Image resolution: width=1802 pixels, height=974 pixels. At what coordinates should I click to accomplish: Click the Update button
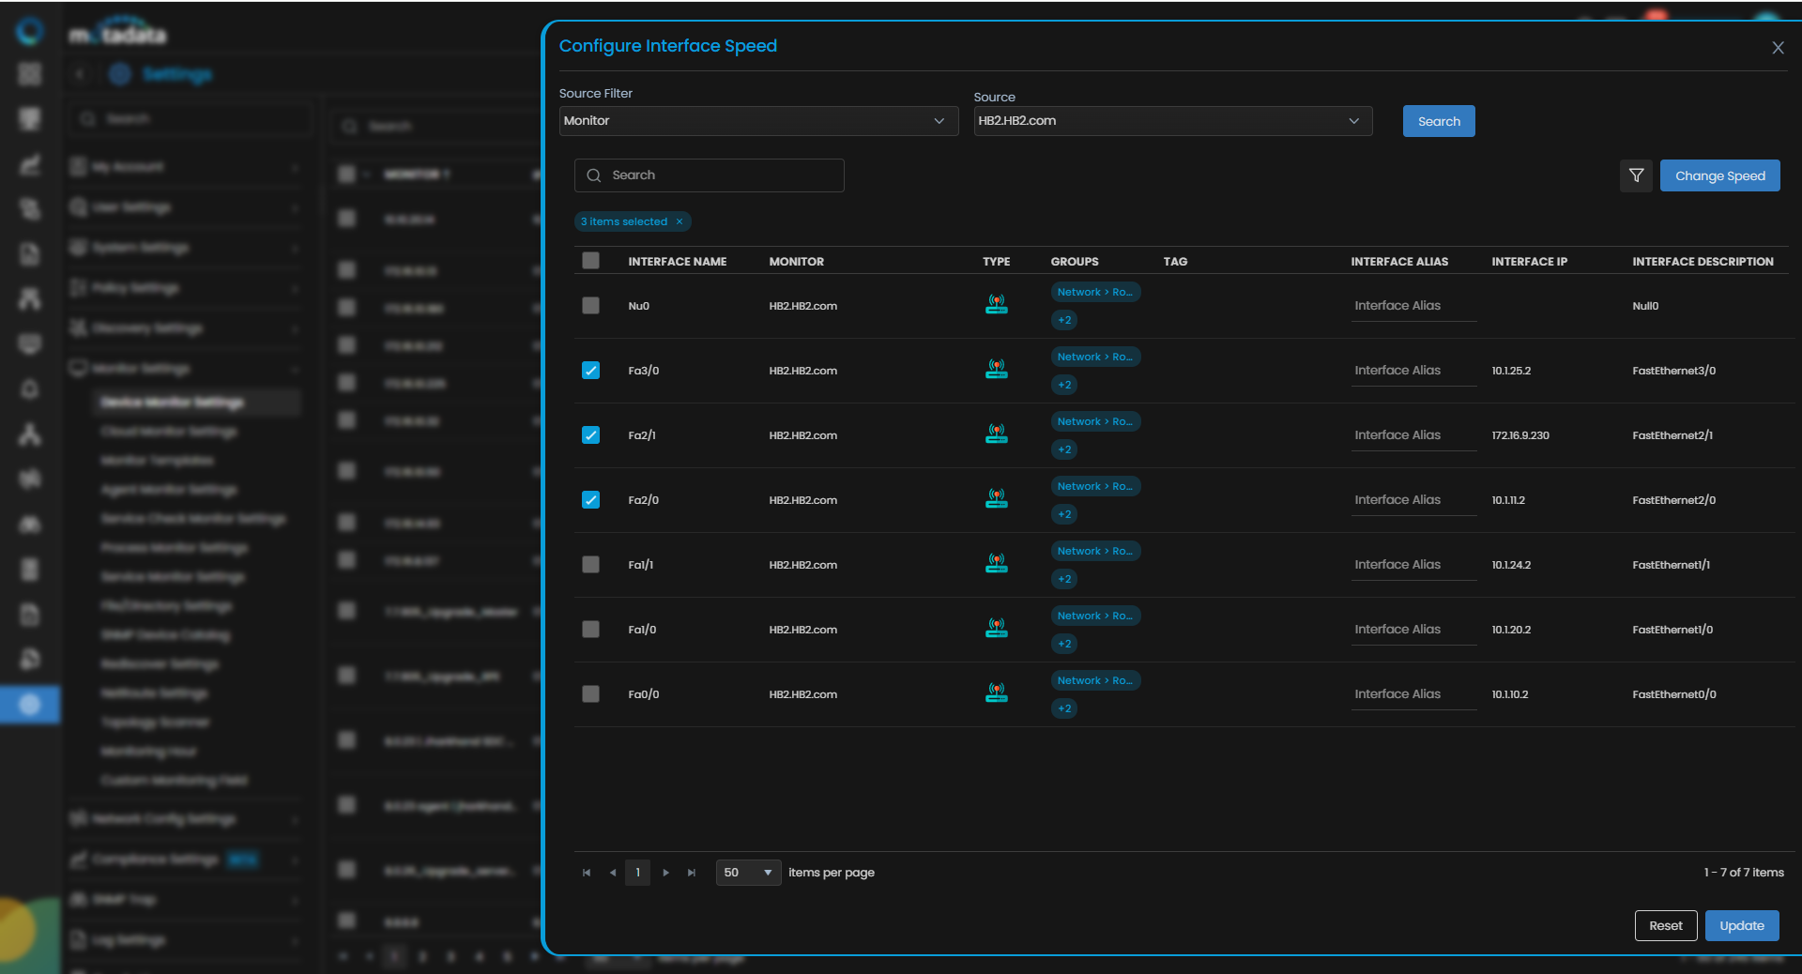[1741, 925]
